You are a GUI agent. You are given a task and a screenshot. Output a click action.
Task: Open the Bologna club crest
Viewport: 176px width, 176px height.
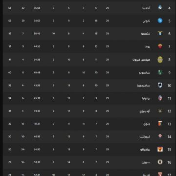click(160, 98)
